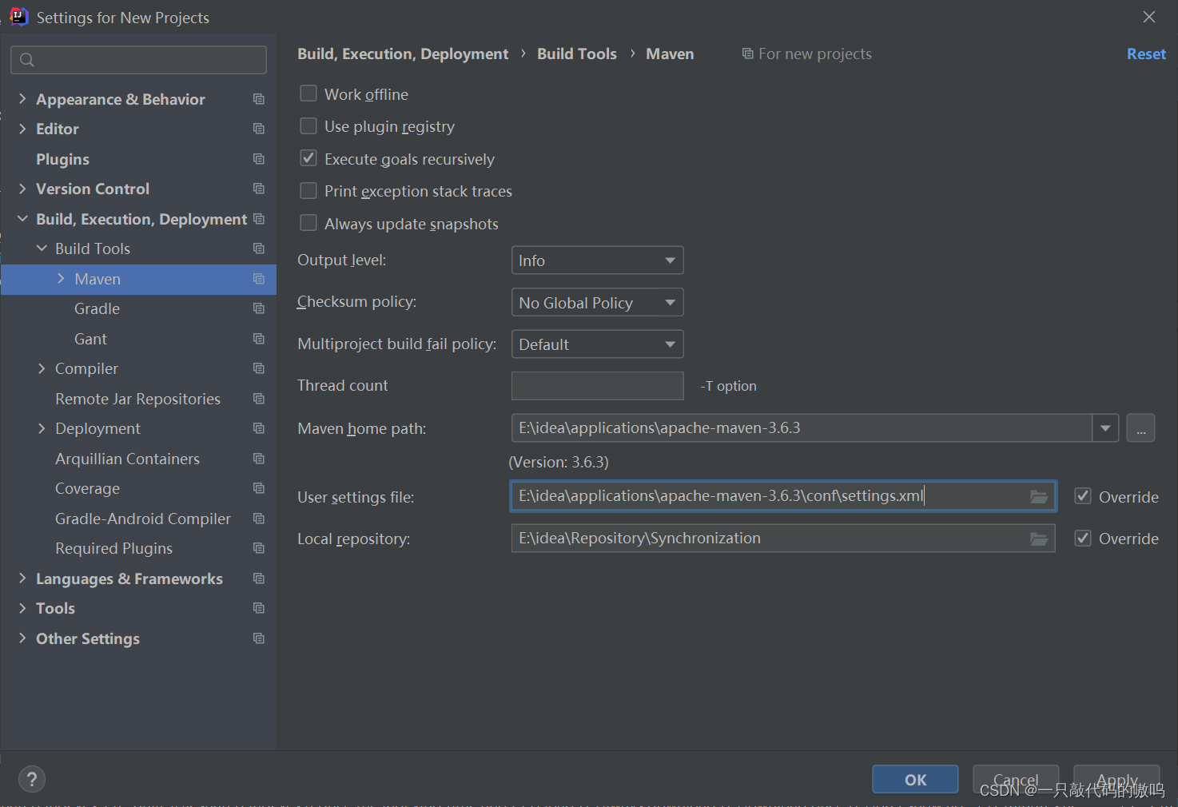
Task: Open Remote Jar Repositories settings
Action: tap(137, 399)
